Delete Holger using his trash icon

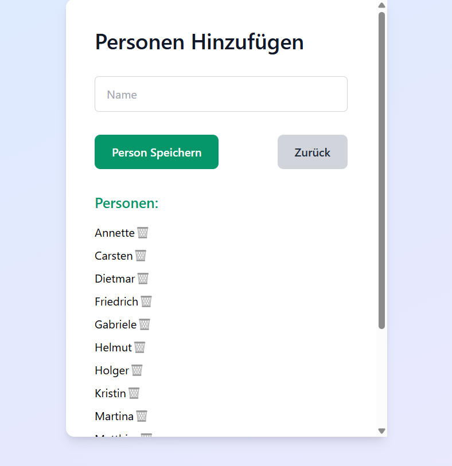(x=136, y=370)
